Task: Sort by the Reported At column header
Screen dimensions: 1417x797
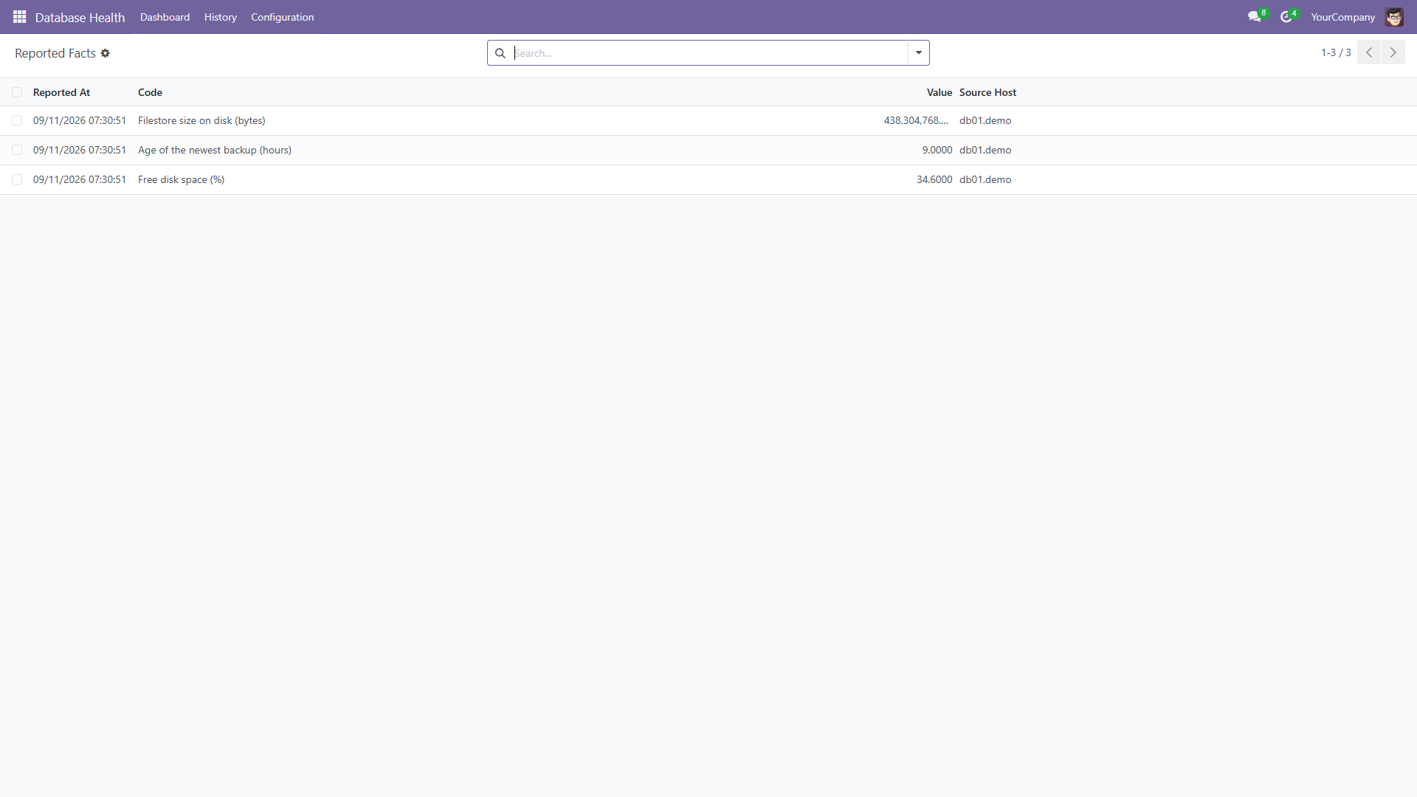Action: point(61,92)
